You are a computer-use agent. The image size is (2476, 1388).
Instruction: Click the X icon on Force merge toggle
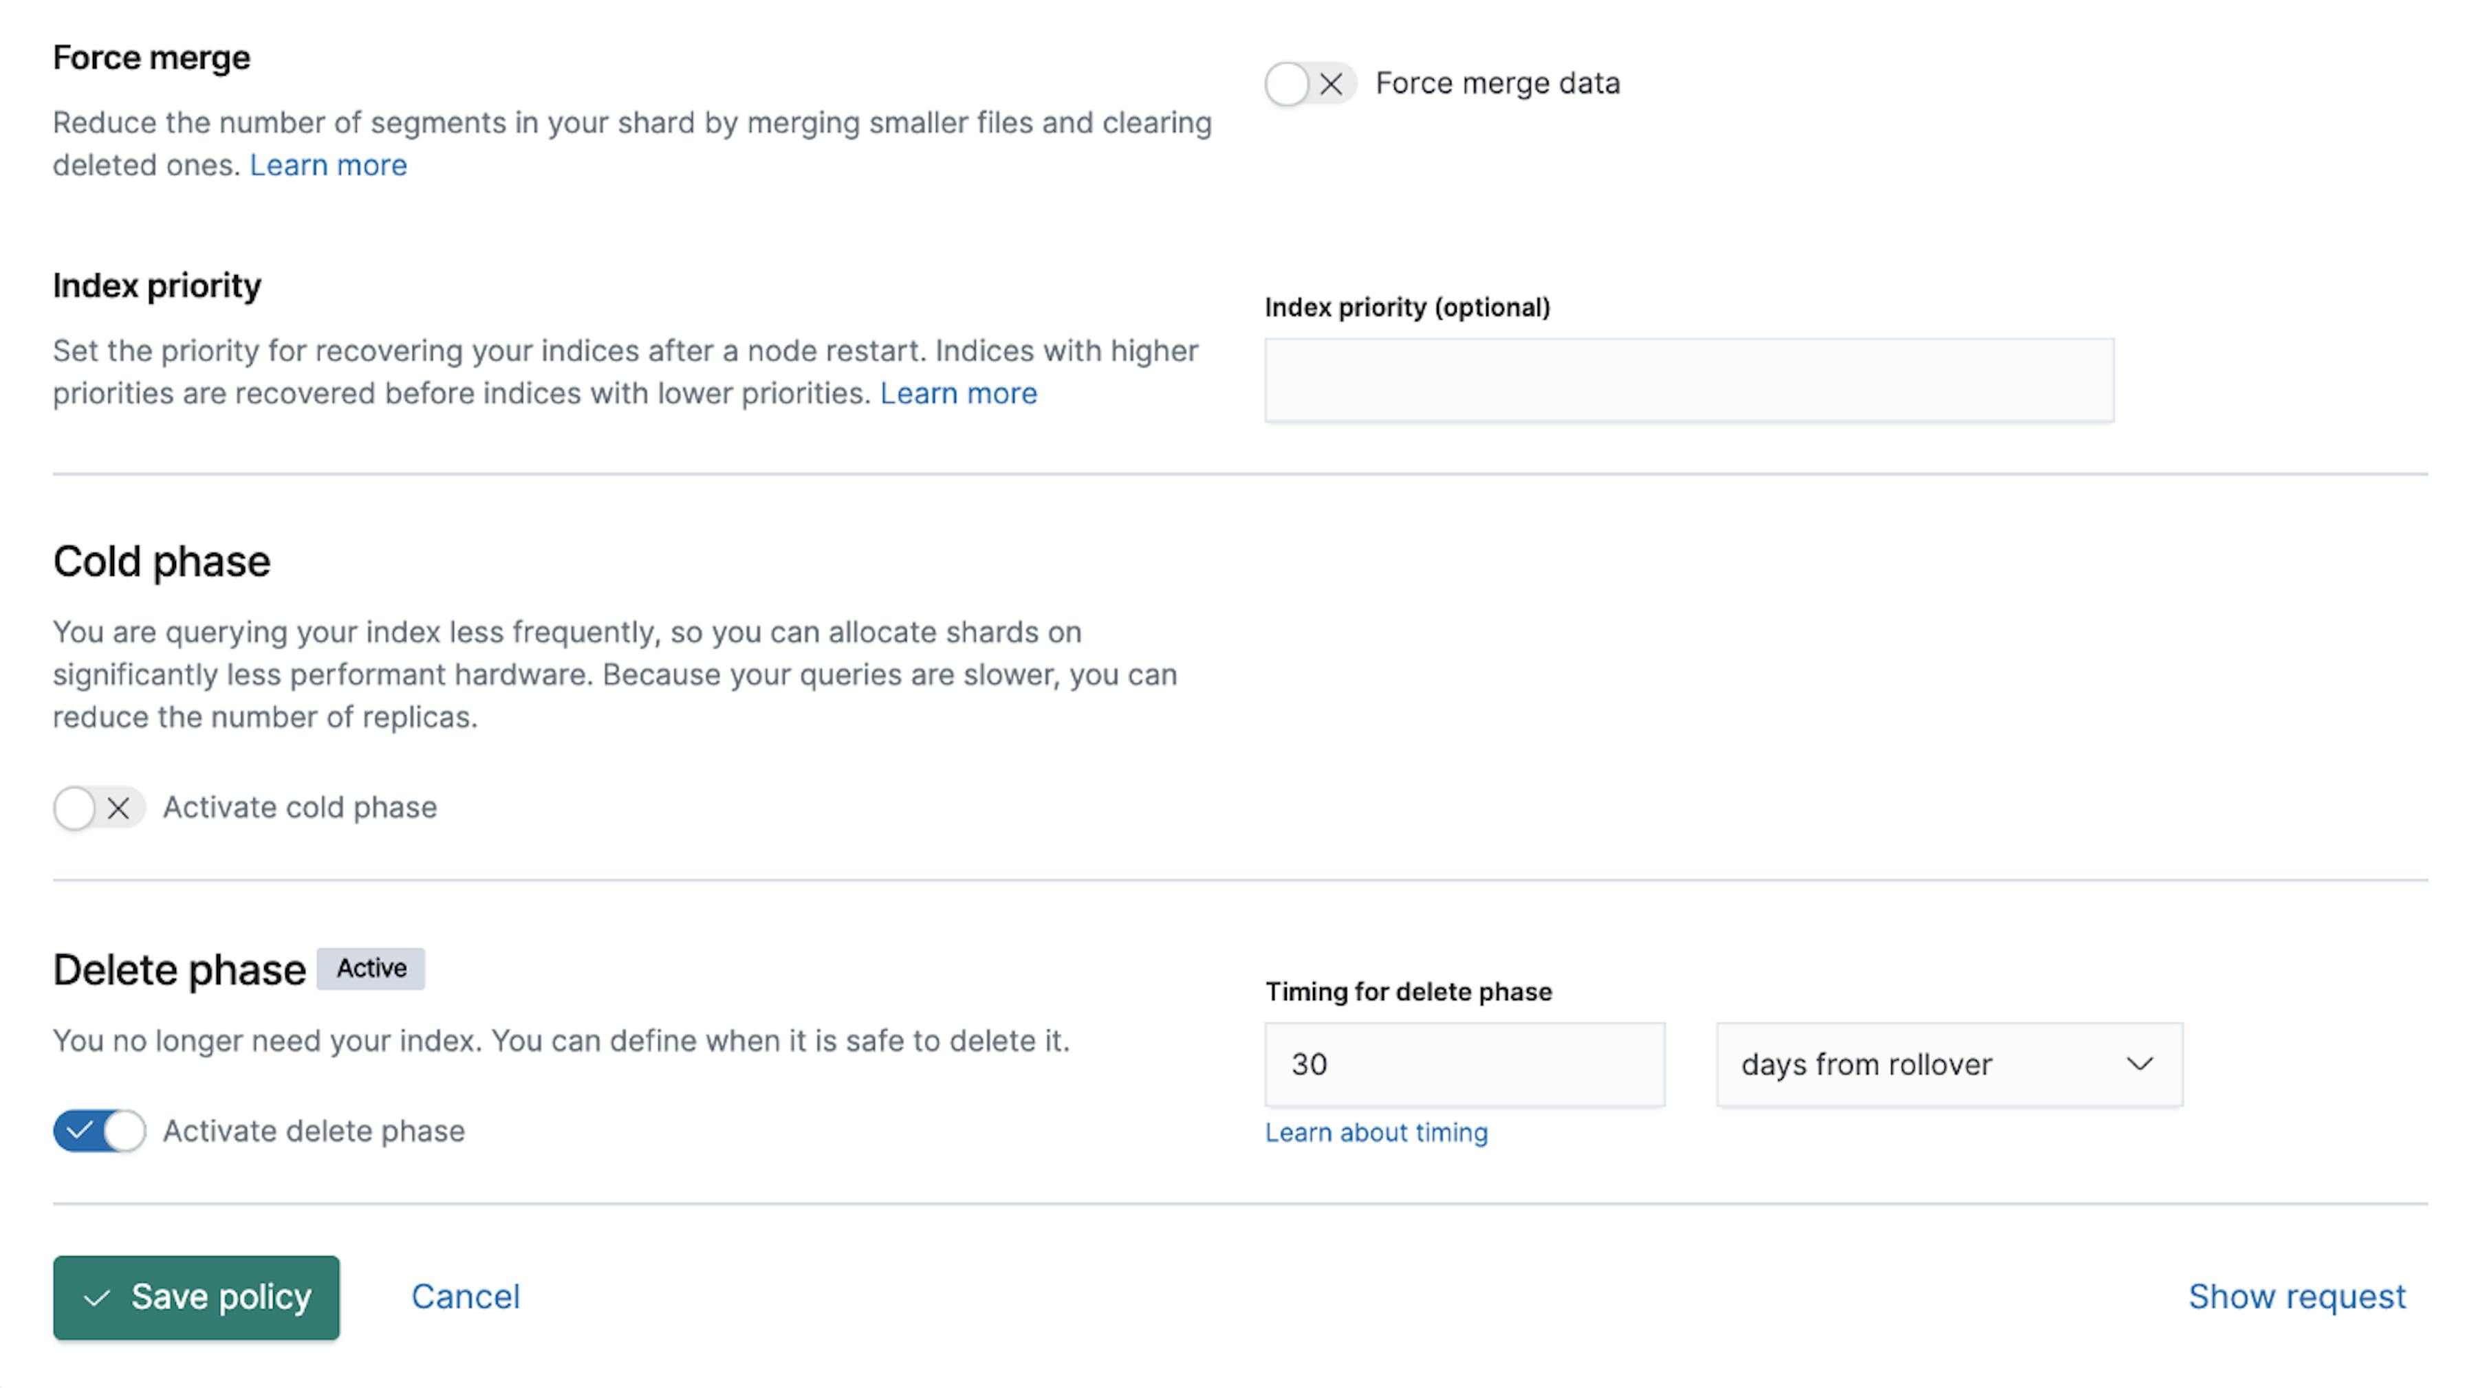pos(1332,85)
